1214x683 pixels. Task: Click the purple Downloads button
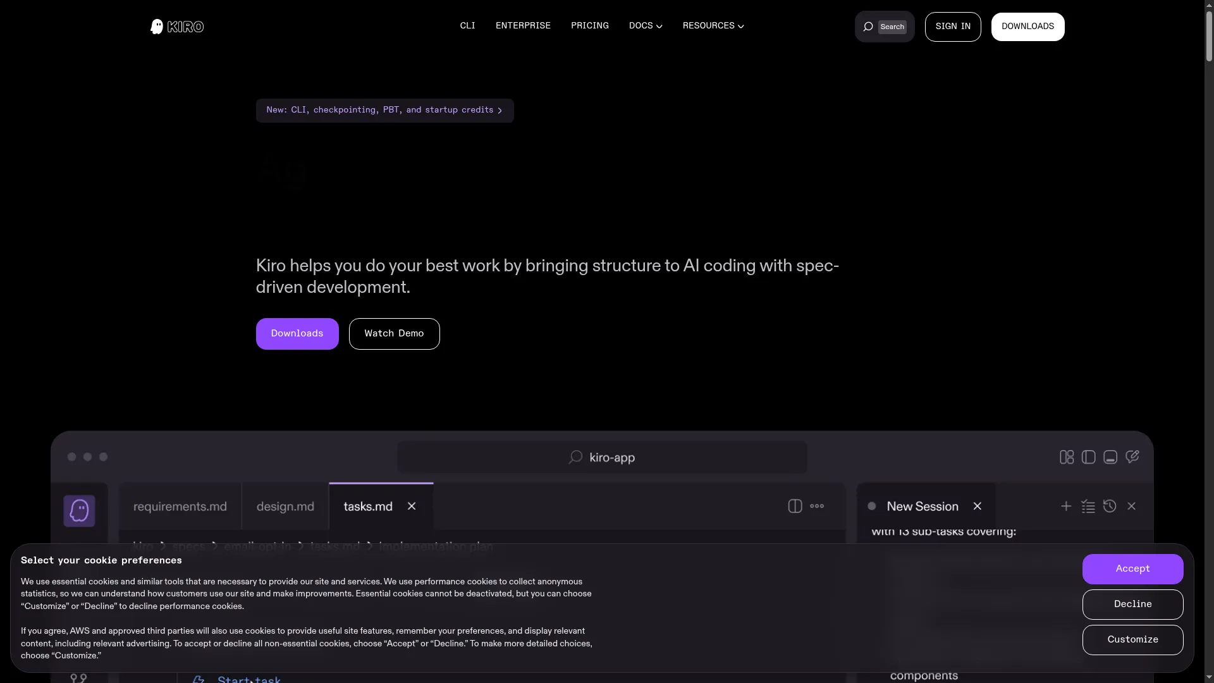tap(297, 333)
